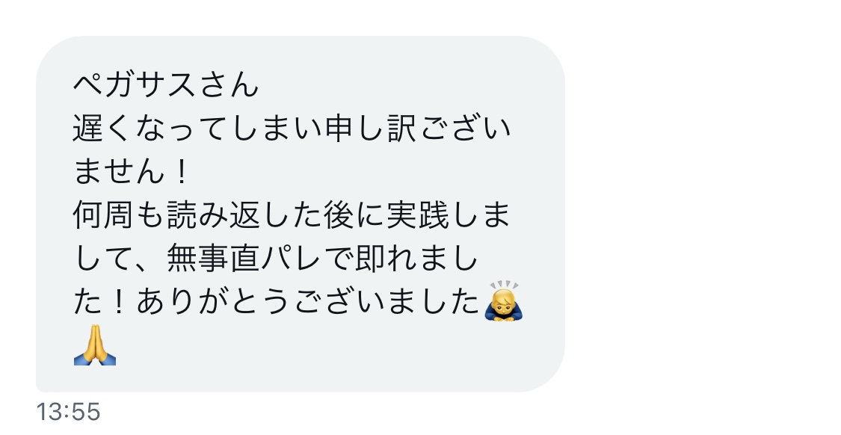
Task: Click the folded hands prayer emoji
Action: point(95,345)
